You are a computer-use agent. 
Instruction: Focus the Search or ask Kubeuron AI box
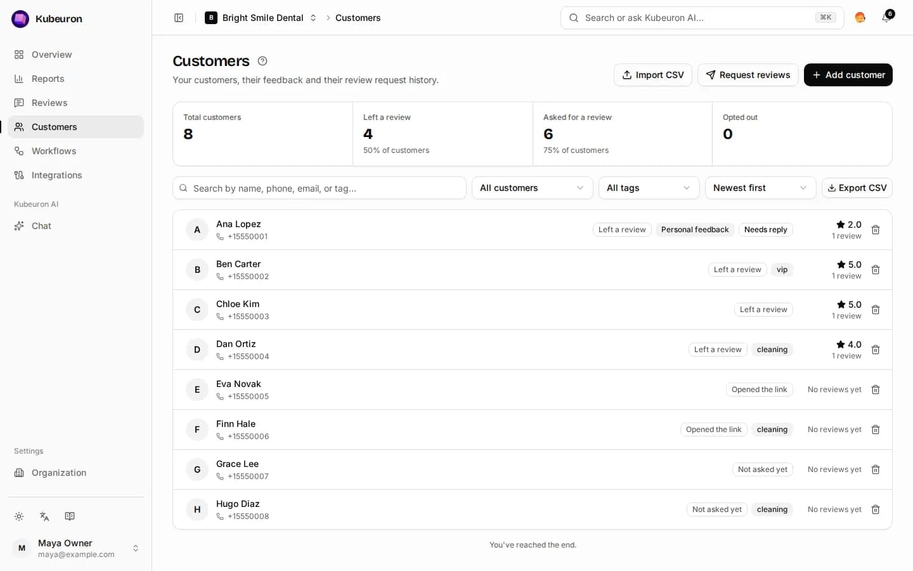702,18
